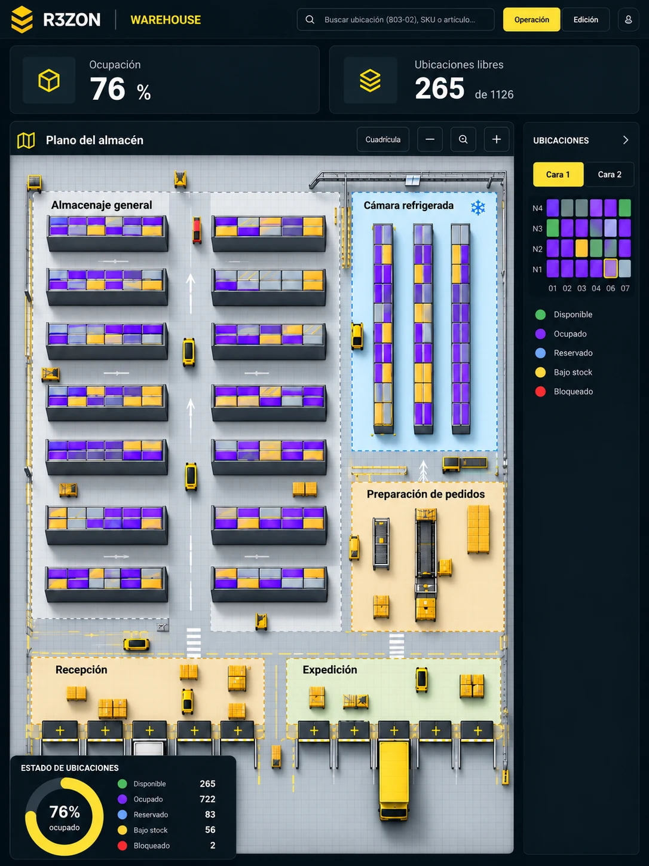Click the cube icon in Ocupación card
This screenshot has height=866, width=649.
[49, 80]
